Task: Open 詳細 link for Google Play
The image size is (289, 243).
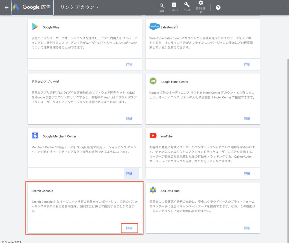Action: (x=129, y=64)
